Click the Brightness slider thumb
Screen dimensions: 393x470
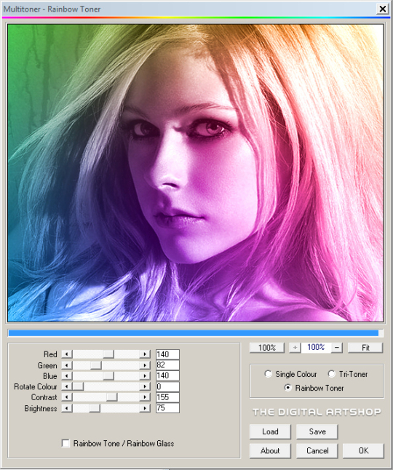pos(95,408)
